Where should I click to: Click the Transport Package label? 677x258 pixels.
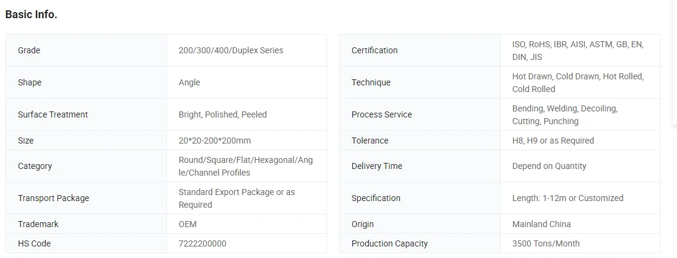[x=53, y=198]
